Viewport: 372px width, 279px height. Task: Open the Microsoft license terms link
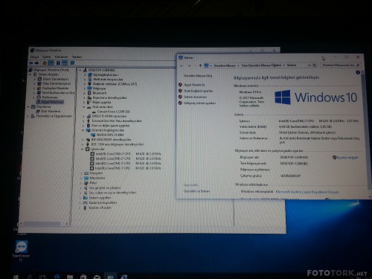coord(307,192)
